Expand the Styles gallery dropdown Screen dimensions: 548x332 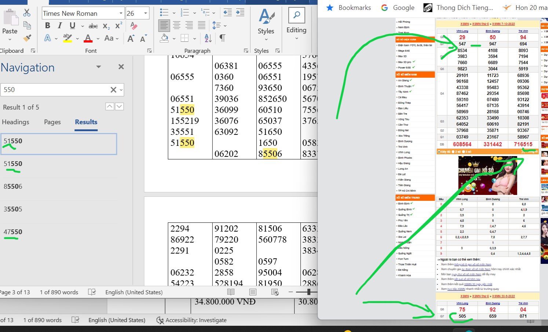[x=266, y=39]
